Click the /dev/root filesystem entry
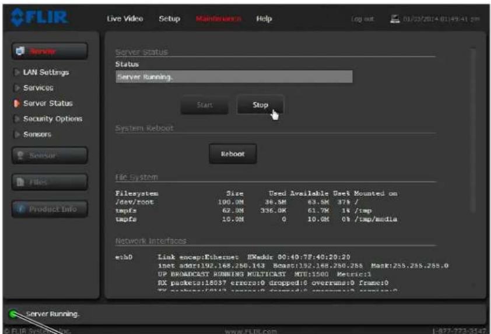The height and width of the screenshot is (334, 491). [x=135, y=202]
